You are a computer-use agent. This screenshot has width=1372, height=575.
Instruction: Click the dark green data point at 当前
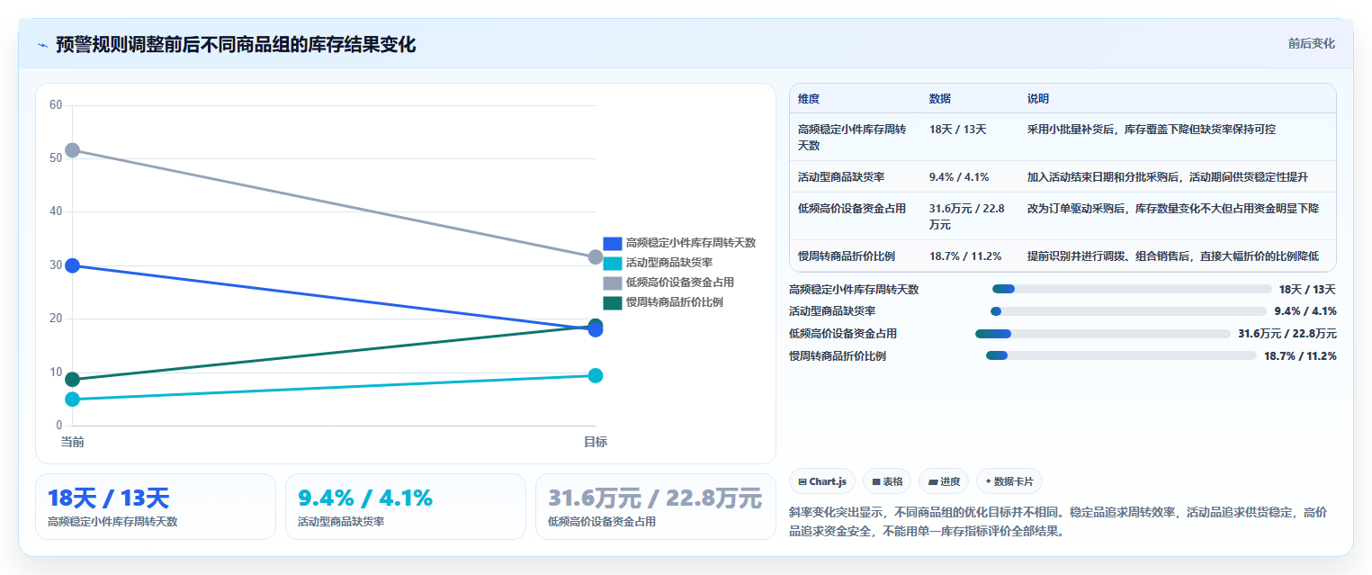[72, 379]
